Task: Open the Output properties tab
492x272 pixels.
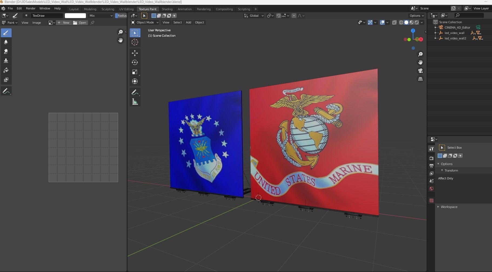Action: 431,166
